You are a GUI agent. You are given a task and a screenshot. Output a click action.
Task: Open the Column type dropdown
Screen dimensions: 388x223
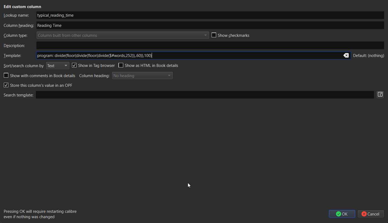point(122,35)
